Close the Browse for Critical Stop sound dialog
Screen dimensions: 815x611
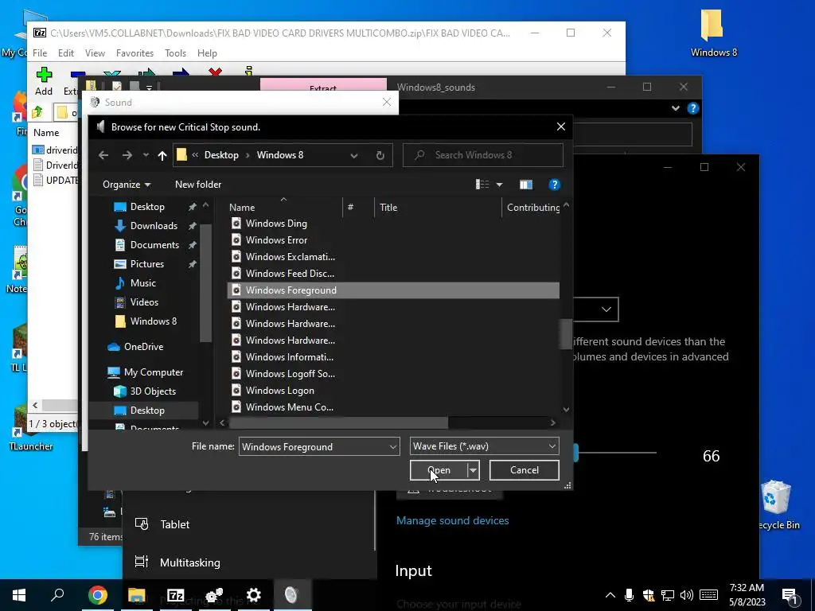561,126
